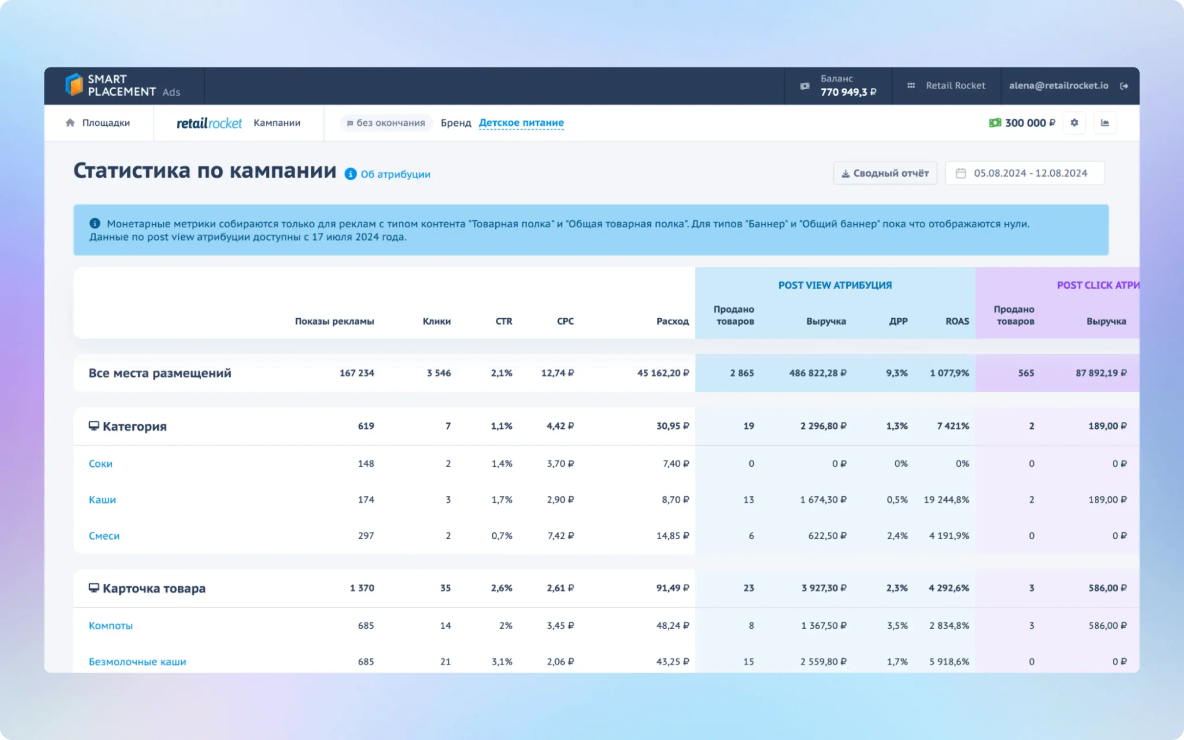1184x740 pixels.
Task: Click the green money budget icon
Action: tap(995, 123)
